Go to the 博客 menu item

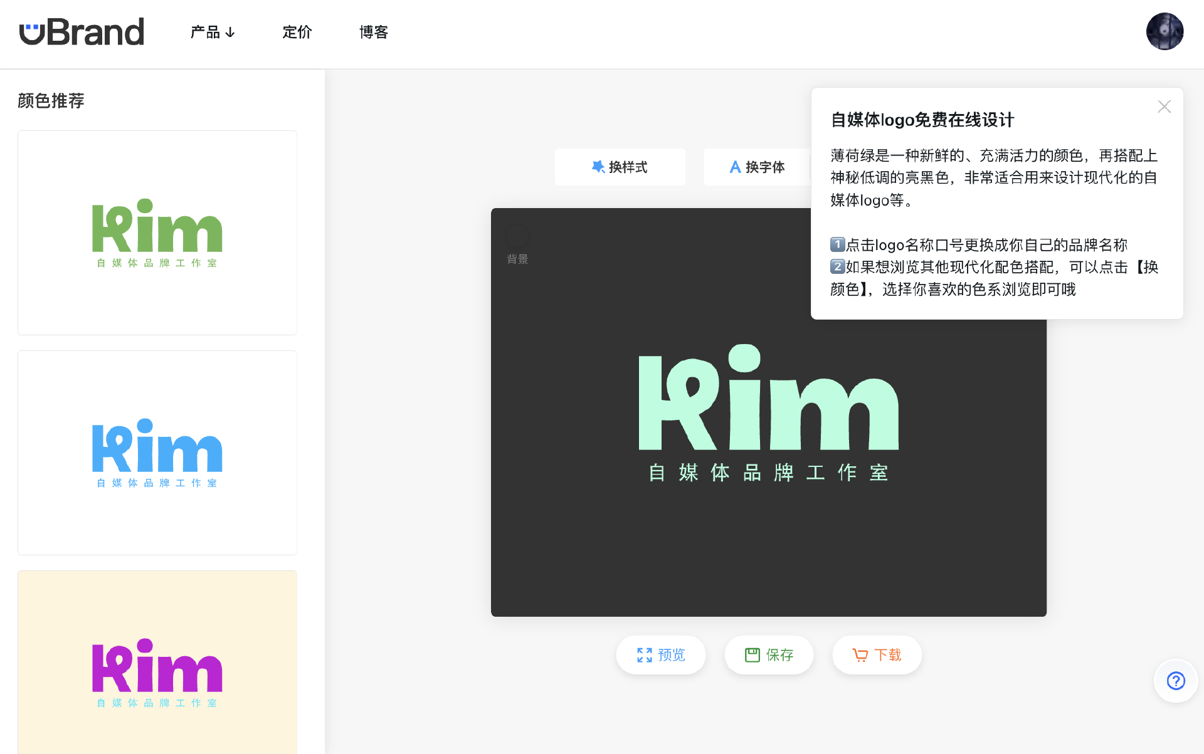374,32
